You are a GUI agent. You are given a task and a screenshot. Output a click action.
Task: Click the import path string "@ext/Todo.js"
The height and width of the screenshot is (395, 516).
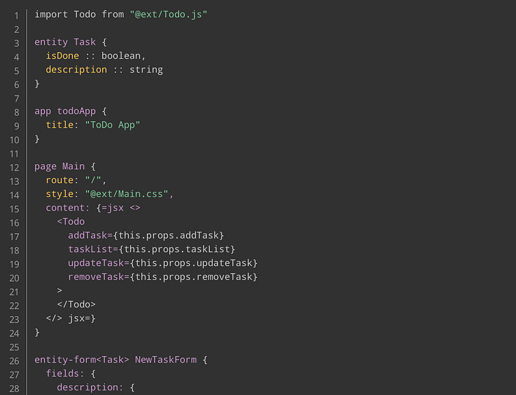coord(168,14)
